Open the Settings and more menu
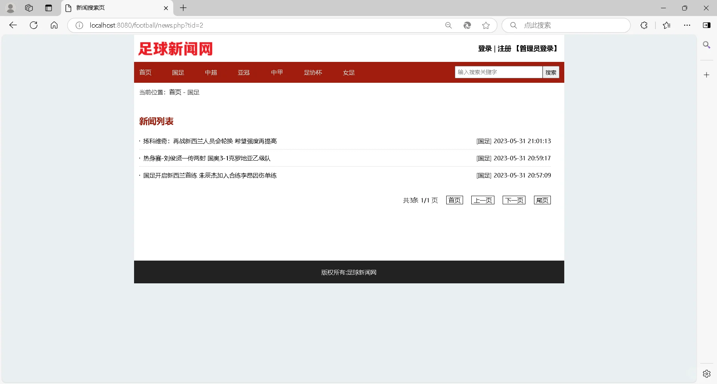Viewport: 717px width, 384px height. point(687,25)
